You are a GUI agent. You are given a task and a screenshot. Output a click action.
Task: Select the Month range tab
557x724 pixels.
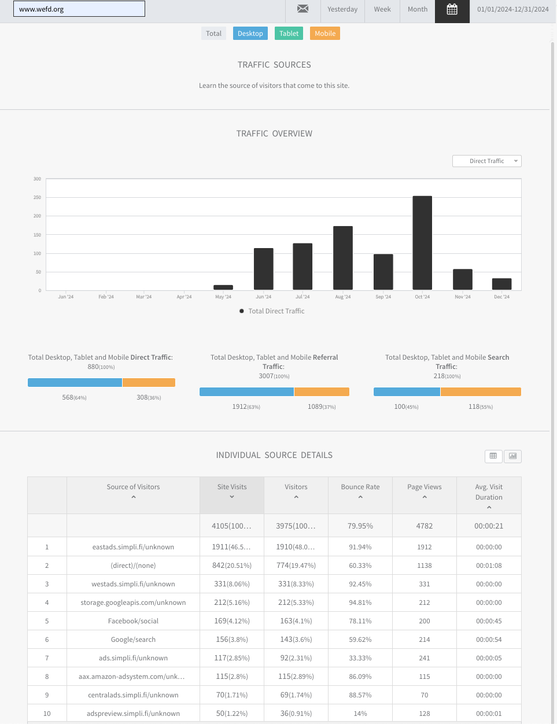click(418, 9)
